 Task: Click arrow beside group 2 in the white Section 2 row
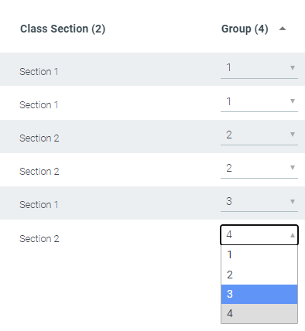293,168
